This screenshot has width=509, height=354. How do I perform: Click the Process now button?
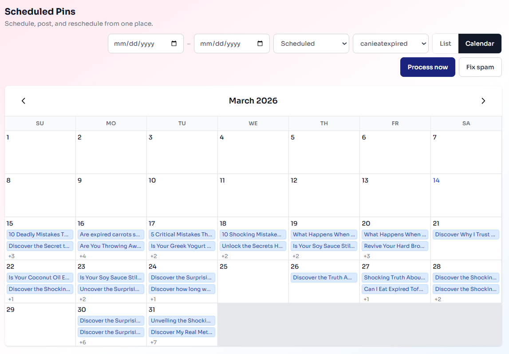tap(427, 67)
